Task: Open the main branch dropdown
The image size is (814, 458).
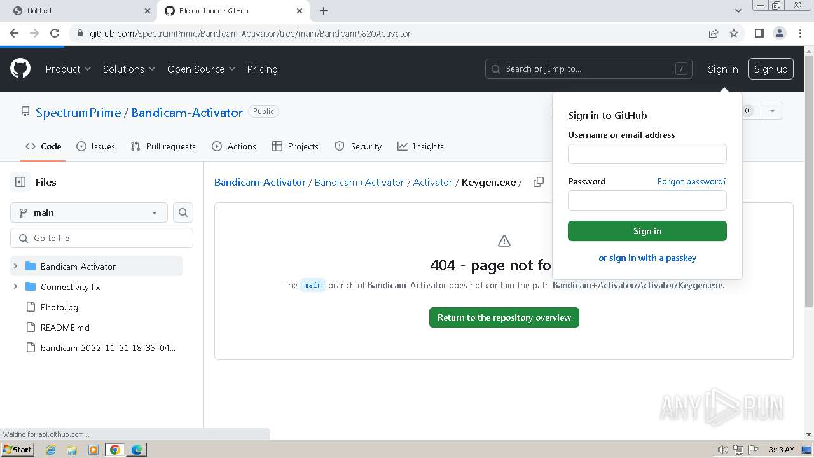Action: (x=89, y=212)
